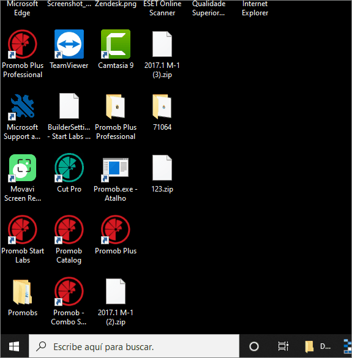Screen dimensions: 352x358
Task: Click the Screenshot_... file label
Action: (x=69, y=4)
